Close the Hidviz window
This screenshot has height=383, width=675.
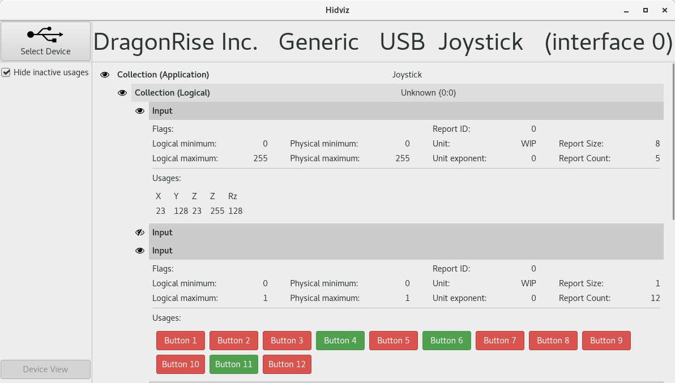point(665,10)
